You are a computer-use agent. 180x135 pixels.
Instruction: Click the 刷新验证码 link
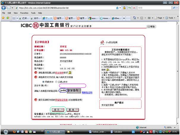click(87, 93)
